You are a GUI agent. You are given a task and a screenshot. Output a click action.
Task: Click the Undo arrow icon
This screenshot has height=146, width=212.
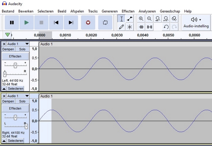click(x=166, y=27)
